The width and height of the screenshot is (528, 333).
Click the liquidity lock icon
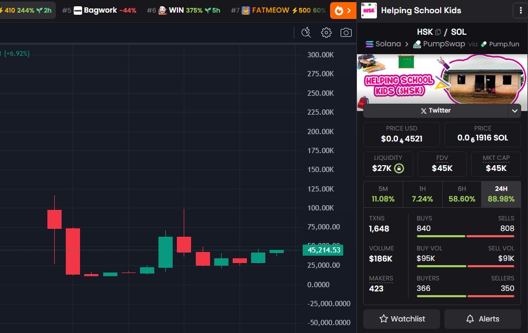pyautogui.click(x=399, y=168)
